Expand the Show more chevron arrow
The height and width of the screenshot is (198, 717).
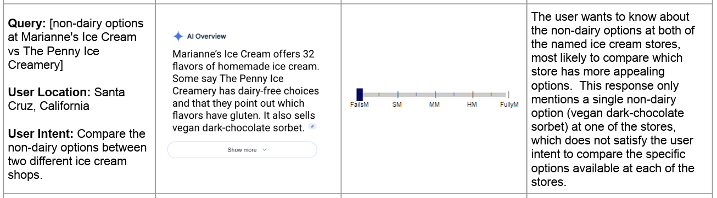[x=265, y=150]
